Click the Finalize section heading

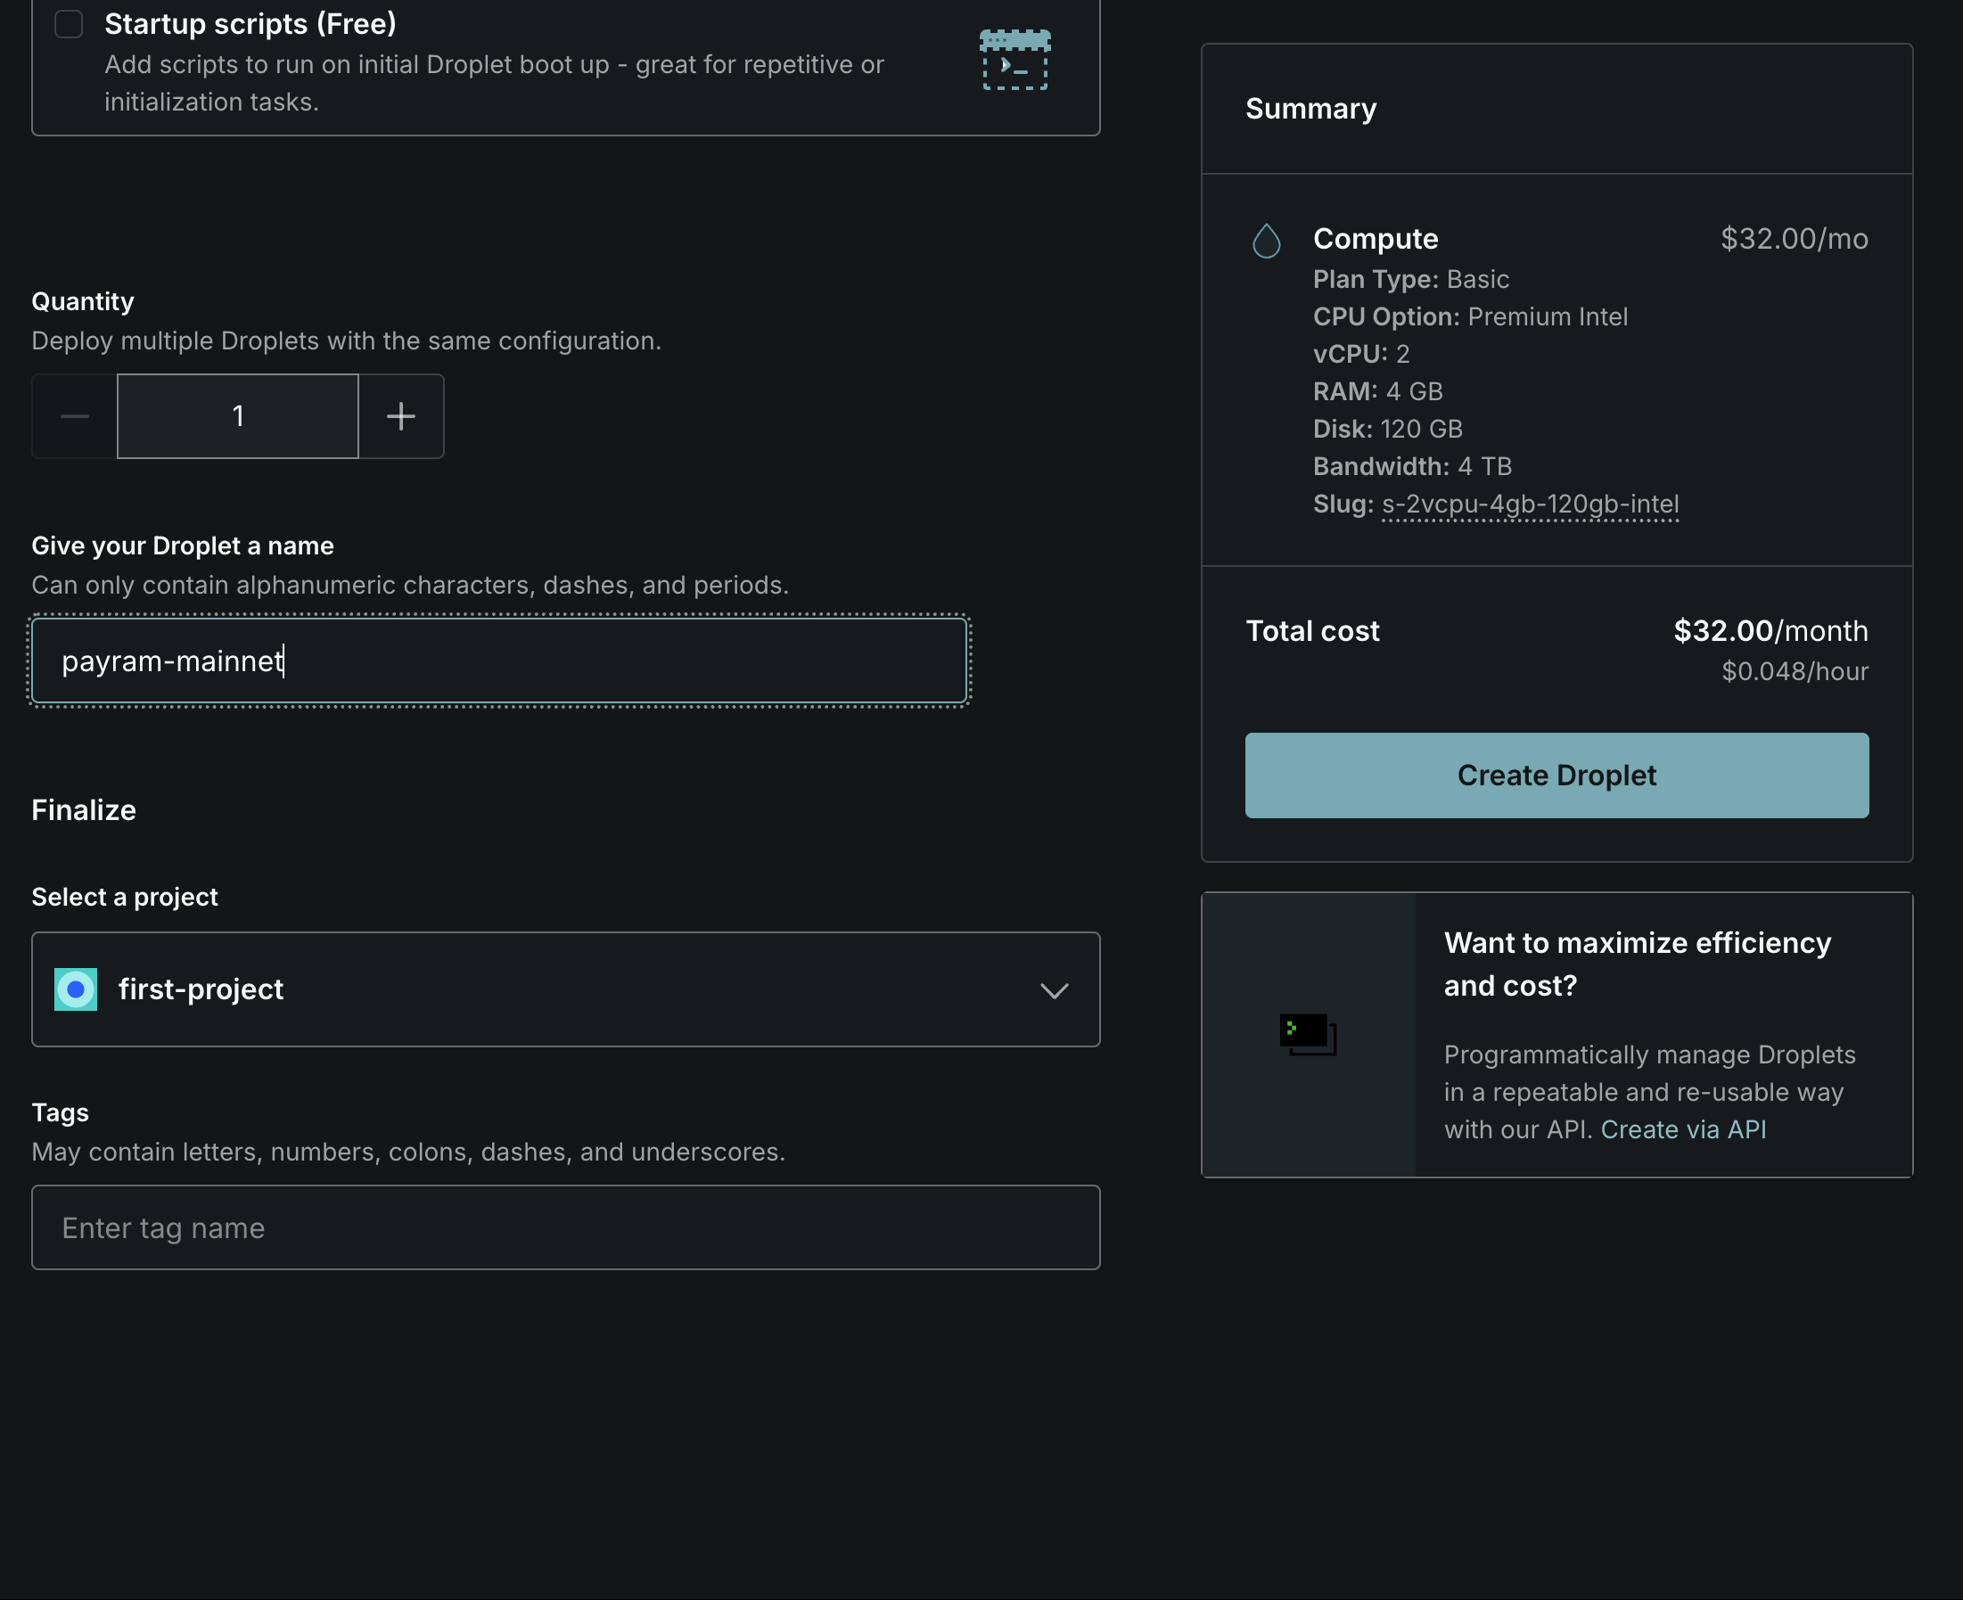84,810
